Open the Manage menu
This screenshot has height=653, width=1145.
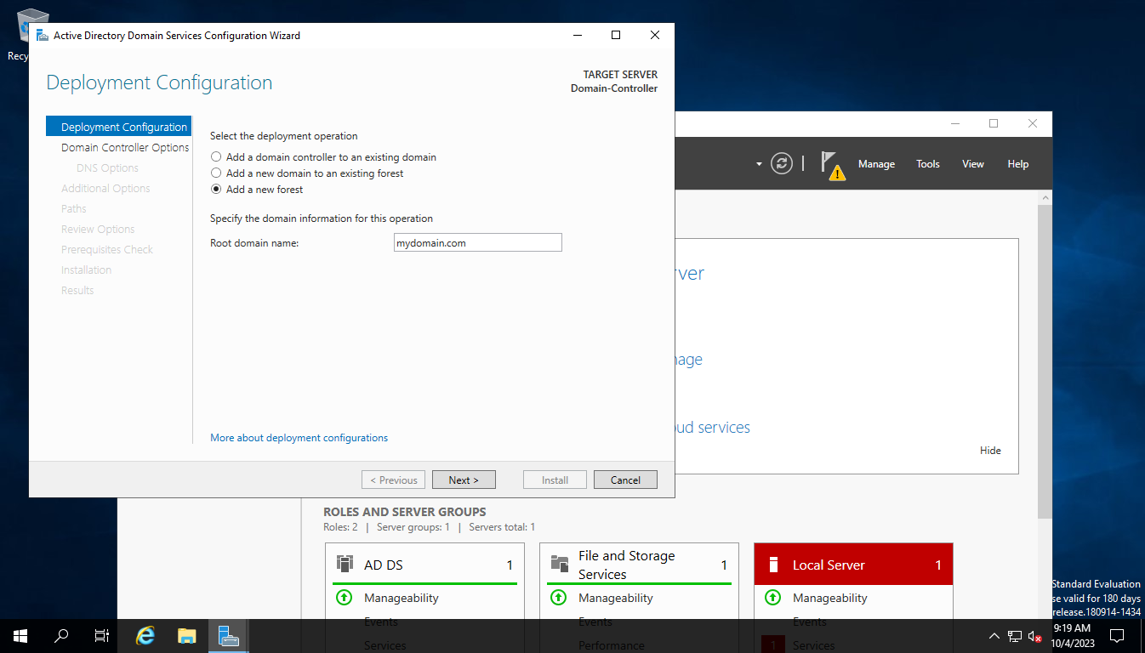(x=876, y=163)
